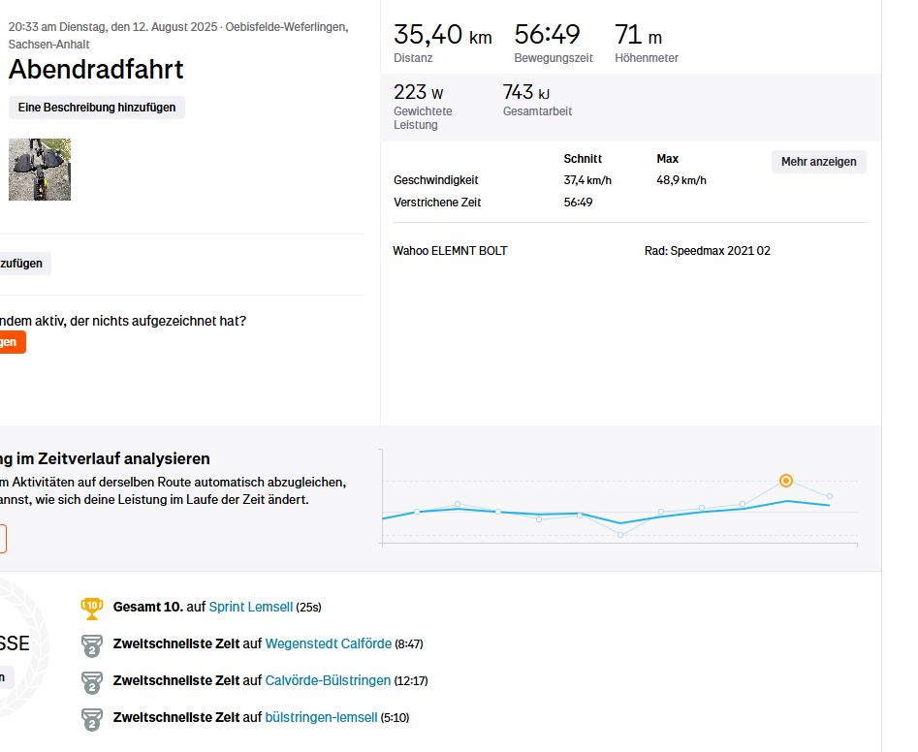The height and width of the screenshot is (752, 918).
Task: Open the bike photo thumbnail
Action: pos(40,170)
